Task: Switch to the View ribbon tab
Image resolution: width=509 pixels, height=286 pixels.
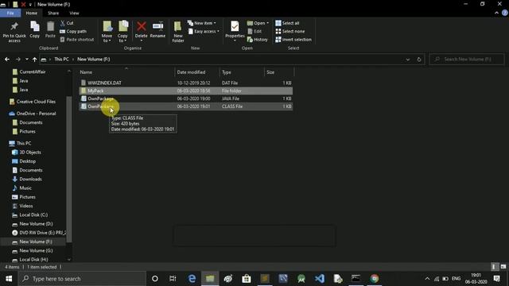Action: click(74, 14)
